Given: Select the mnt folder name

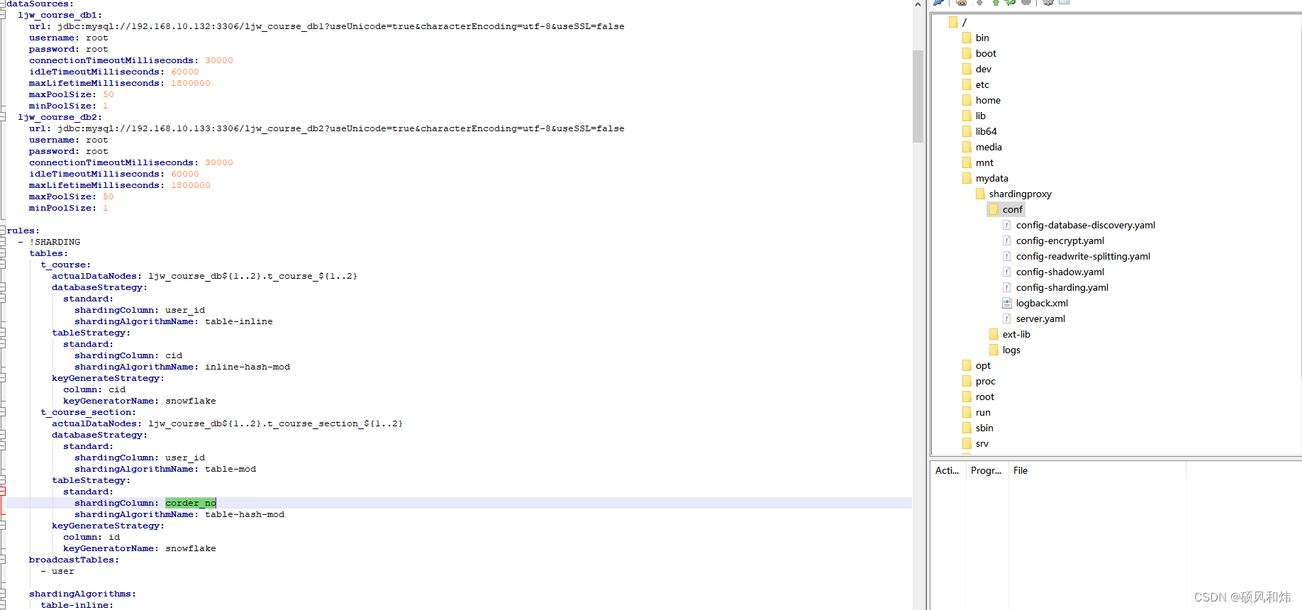Looking at the screenshot, I should click(984, 162).
